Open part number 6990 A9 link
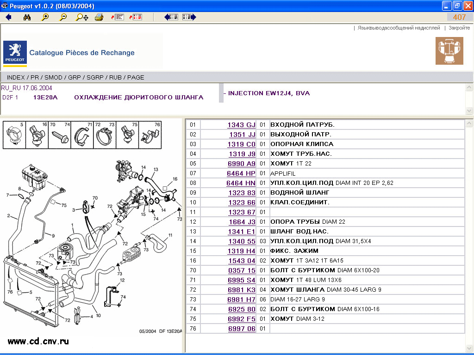Viewport: 474px width, 355px height. point(241,164)
